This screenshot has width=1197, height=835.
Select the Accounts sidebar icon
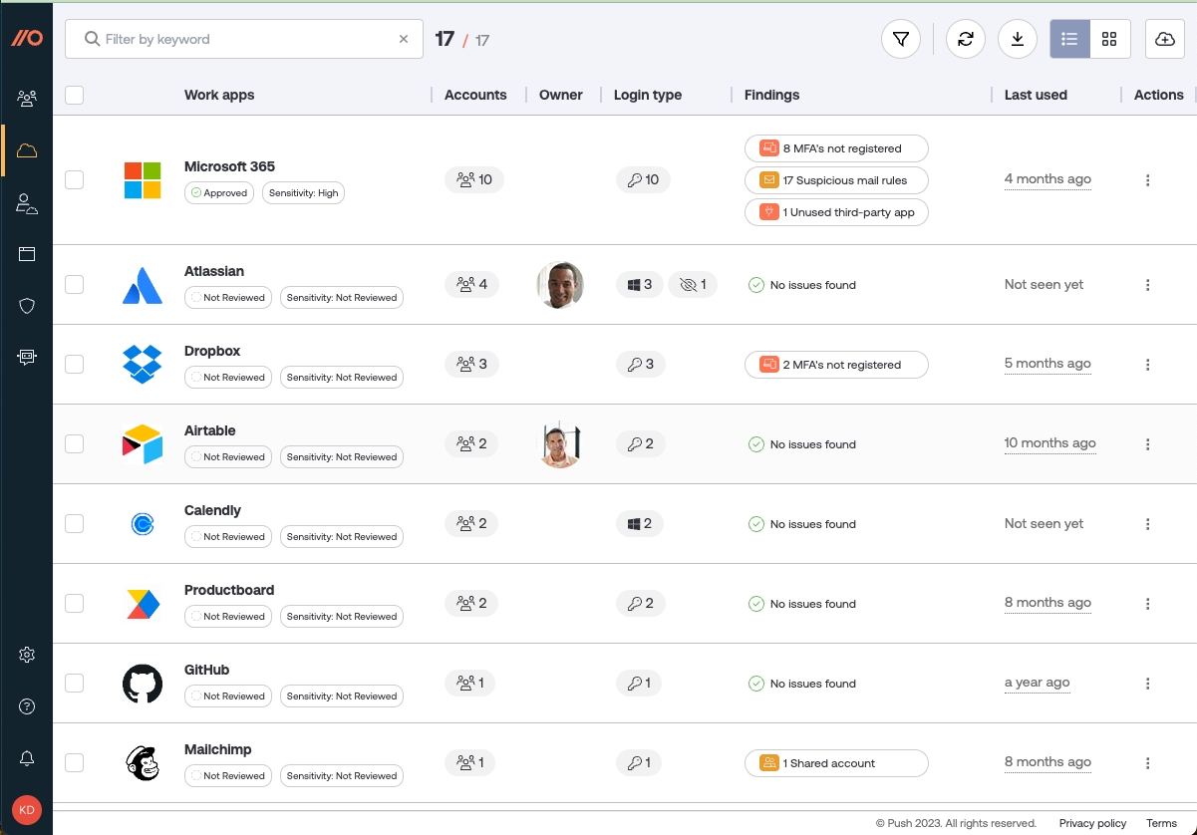click(27, 203)
